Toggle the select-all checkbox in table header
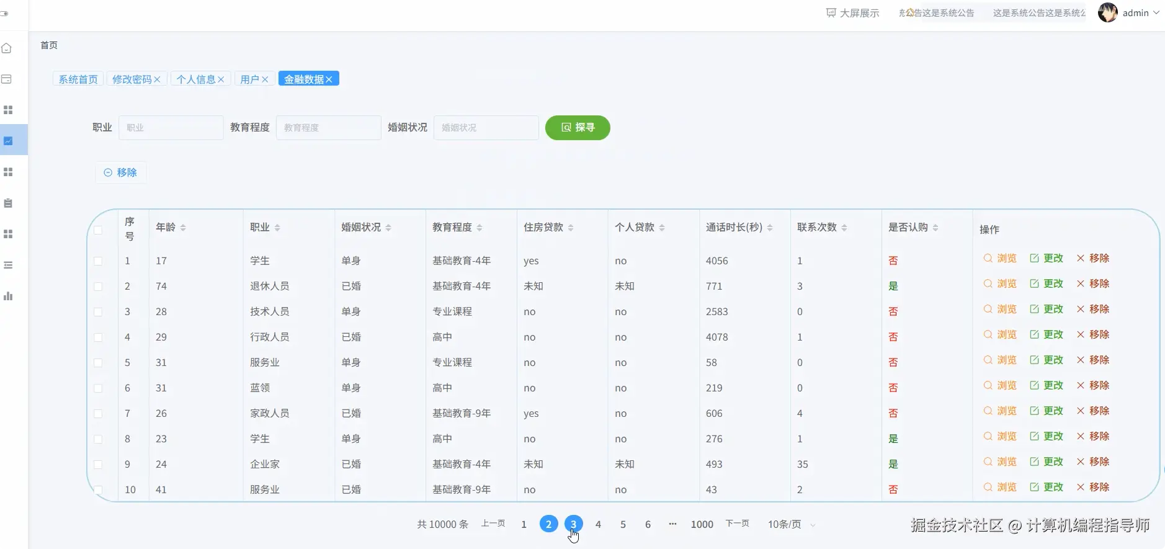This screenshot has height=549, width=1165. pos(98,230)
